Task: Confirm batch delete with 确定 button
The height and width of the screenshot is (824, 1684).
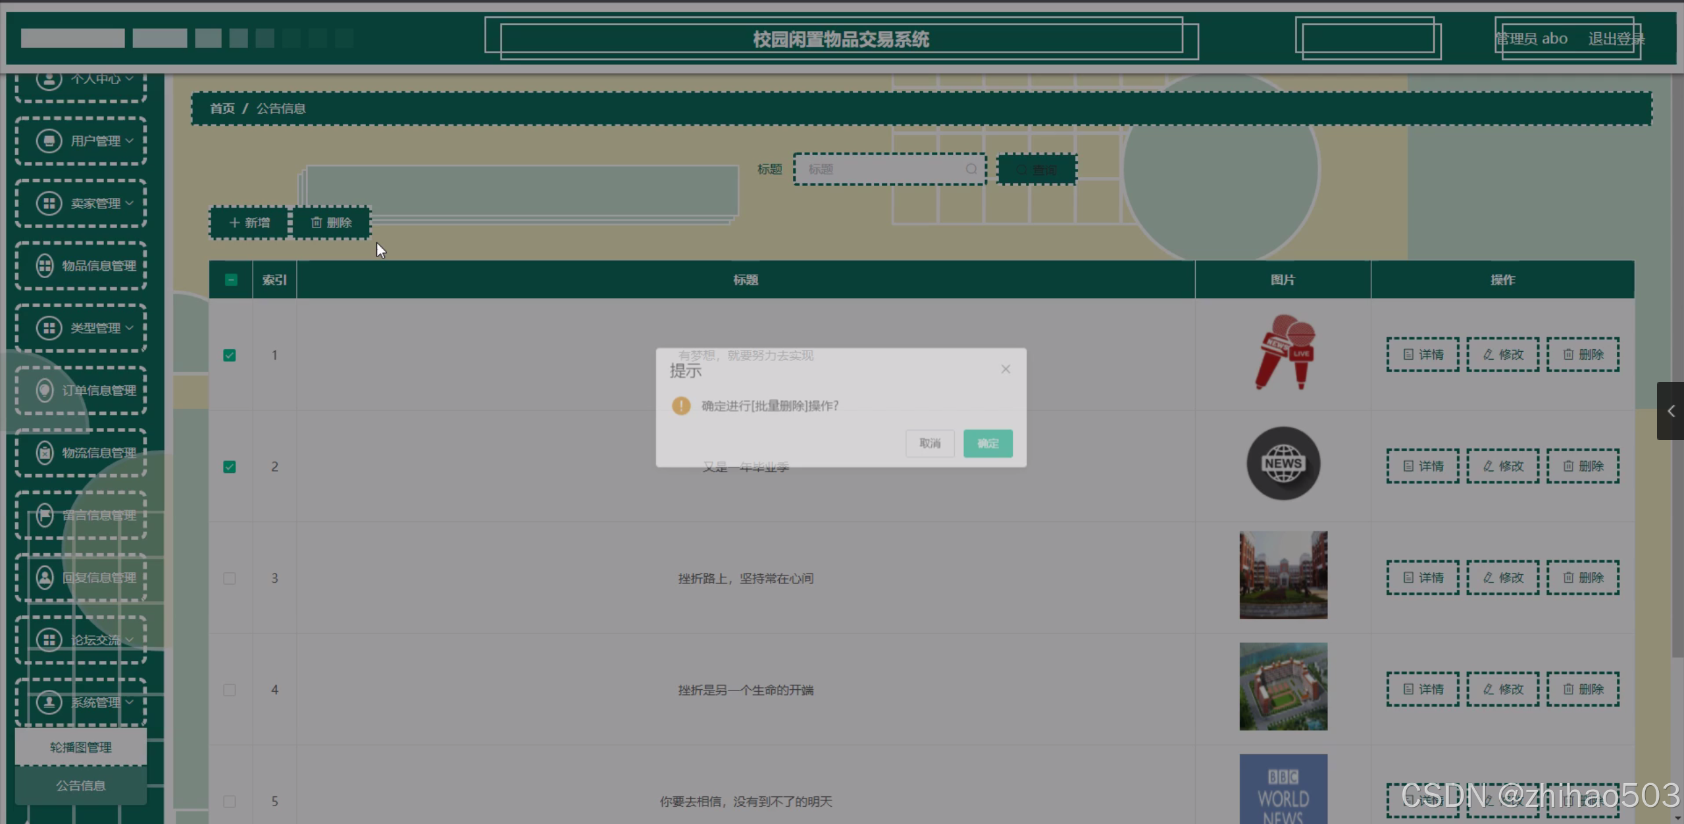Action: click(x=987, y=443)
